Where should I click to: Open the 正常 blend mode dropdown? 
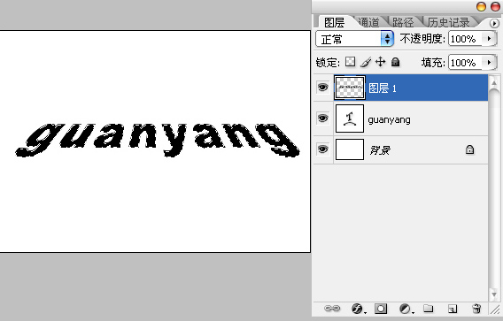point(354,39)
